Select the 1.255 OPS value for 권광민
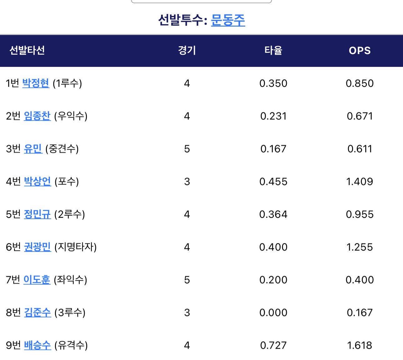 [x=360, y=247]
